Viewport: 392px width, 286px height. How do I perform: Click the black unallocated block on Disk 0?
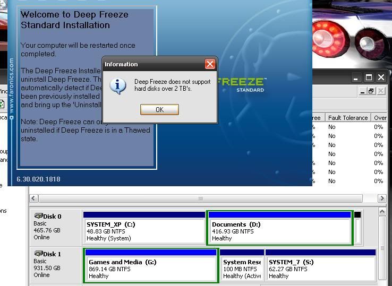pos(357,227)
